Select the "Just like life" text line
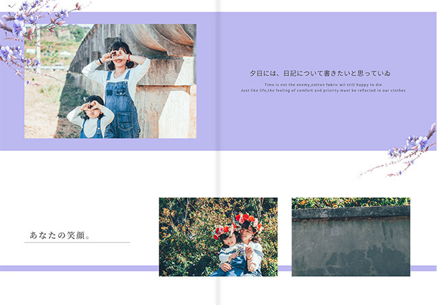The height and width of the screenshot is (305, 438). pyautogui.click(x=323, y=90)
